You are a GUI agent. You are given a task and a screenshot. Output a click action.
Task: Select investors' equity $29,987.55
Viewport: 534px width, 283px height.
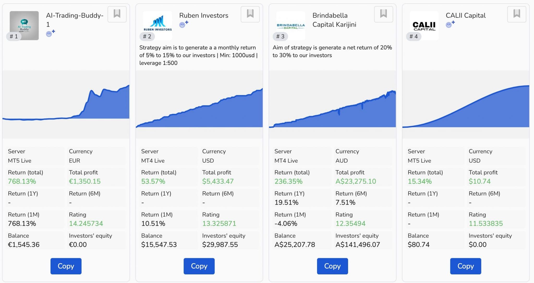(220, 245)
